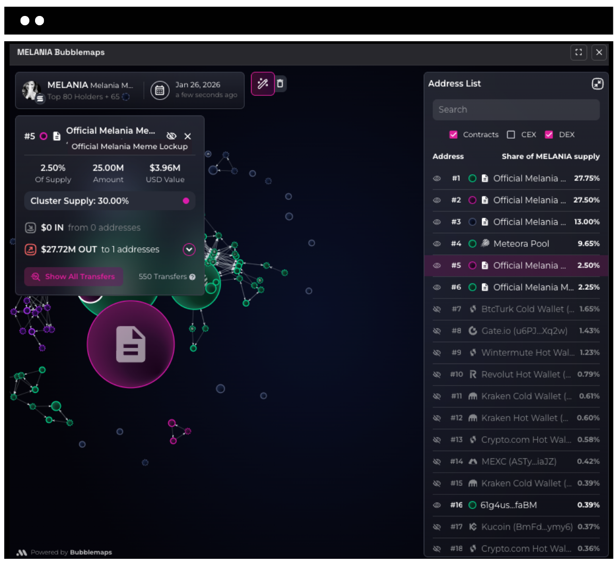Click Wintermute wallet icon in row #9
This screenshot has height=565, width=616.
473,353
